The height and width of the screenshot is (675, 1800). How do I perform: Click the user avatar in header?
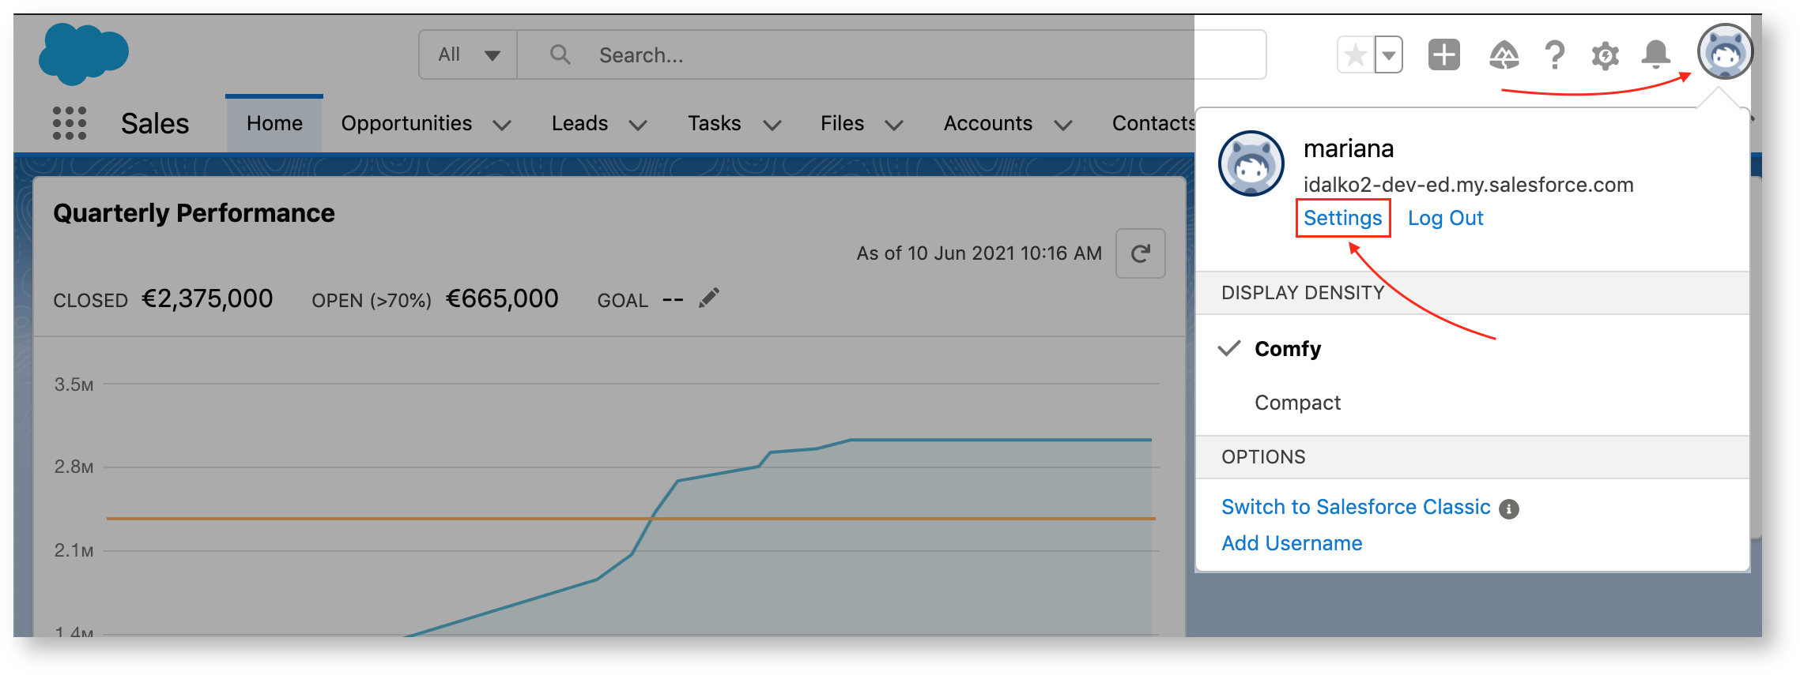tap(1724, 52)
